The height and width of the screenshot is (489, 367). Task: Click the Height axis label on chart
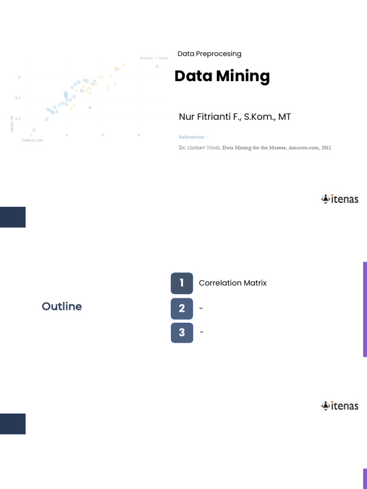point(12,123)
